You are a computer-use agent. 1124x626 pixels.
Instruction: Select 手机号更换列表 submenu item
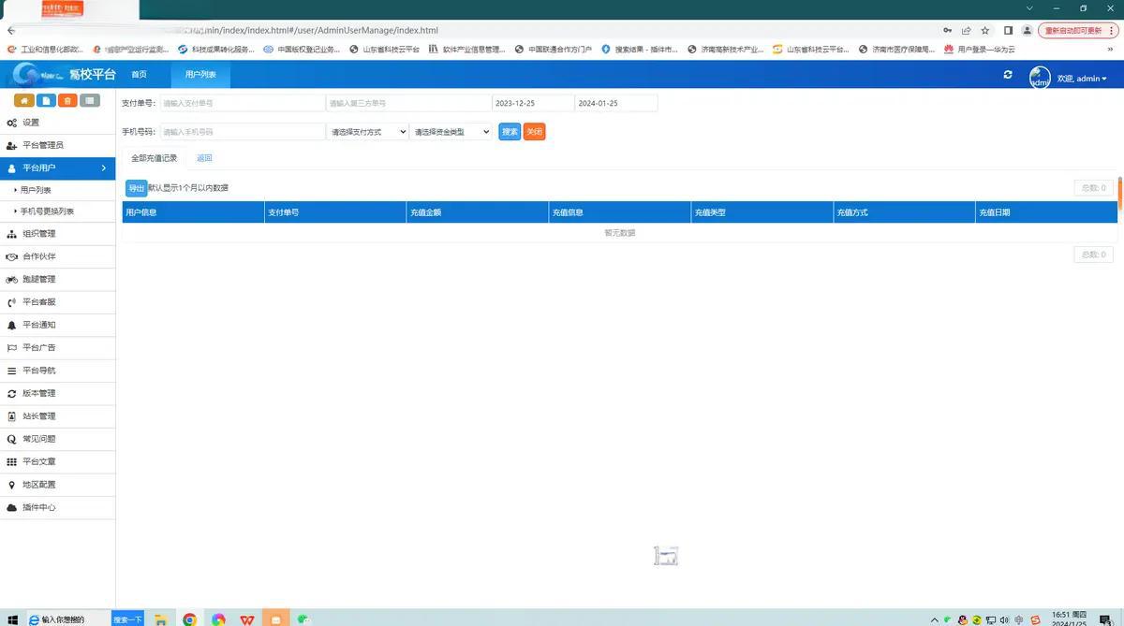57,211
